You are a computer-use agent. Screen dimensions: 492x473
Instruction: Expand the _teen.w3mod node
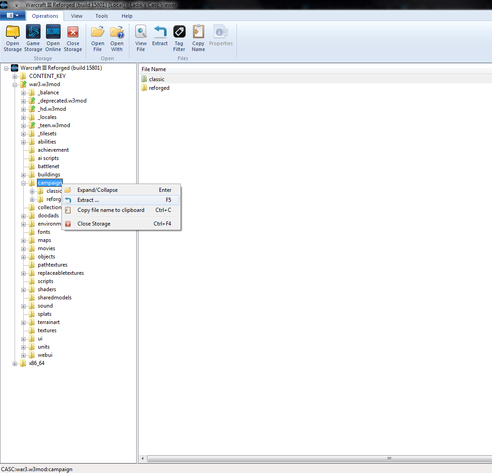pos(24,126)
